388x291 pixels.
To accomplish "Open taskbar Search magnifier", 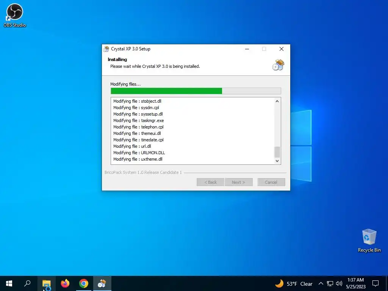I will 27,283.
